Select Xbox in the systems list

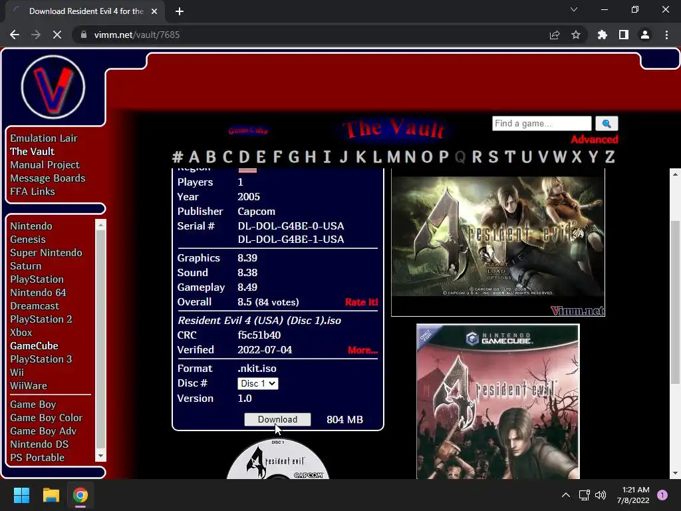point(21,333)
